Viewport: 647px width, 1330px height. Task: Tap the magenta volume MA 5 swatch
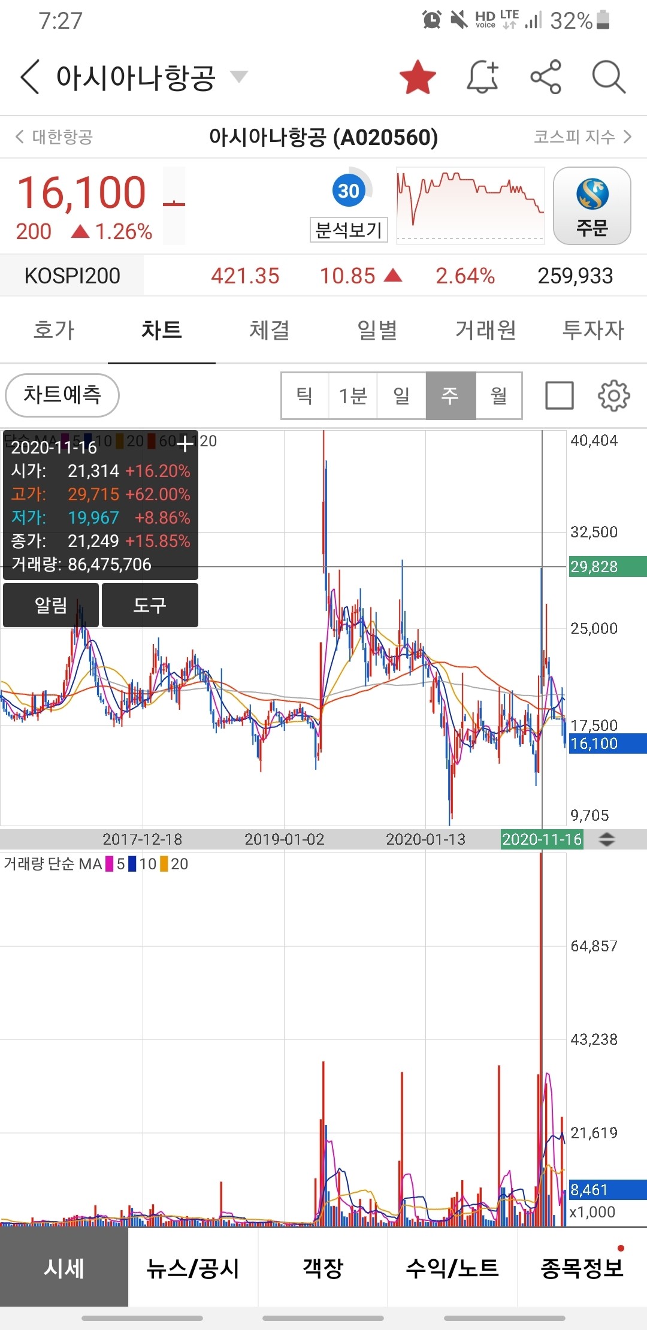[110, 864]
